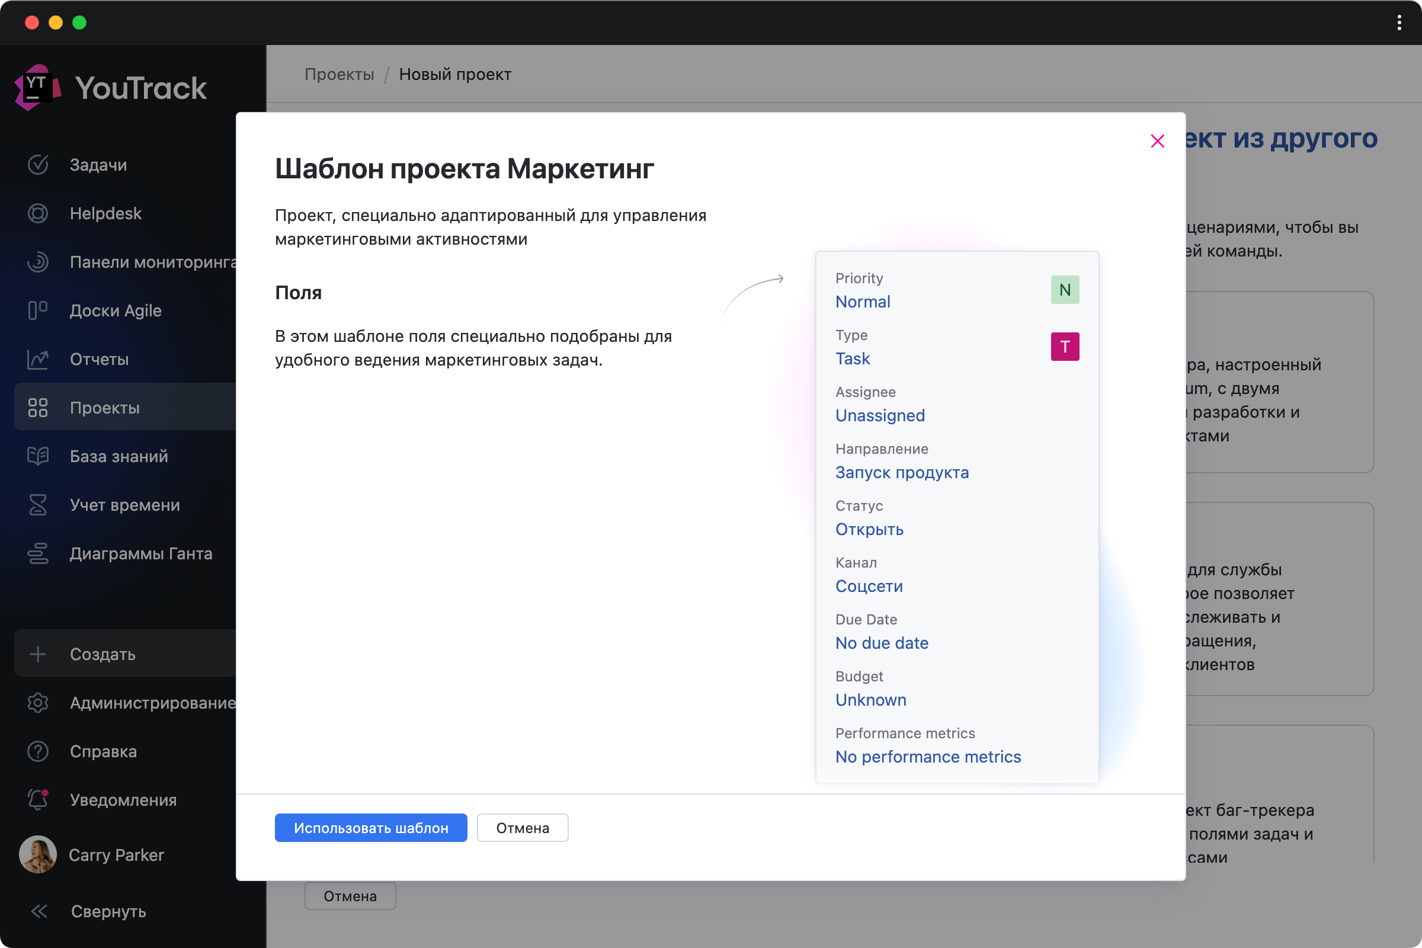Open Учет времени hourglass icon
The height and width of the screenshot is (948, 1422).
pyautogui.click(x=37, y=505)
